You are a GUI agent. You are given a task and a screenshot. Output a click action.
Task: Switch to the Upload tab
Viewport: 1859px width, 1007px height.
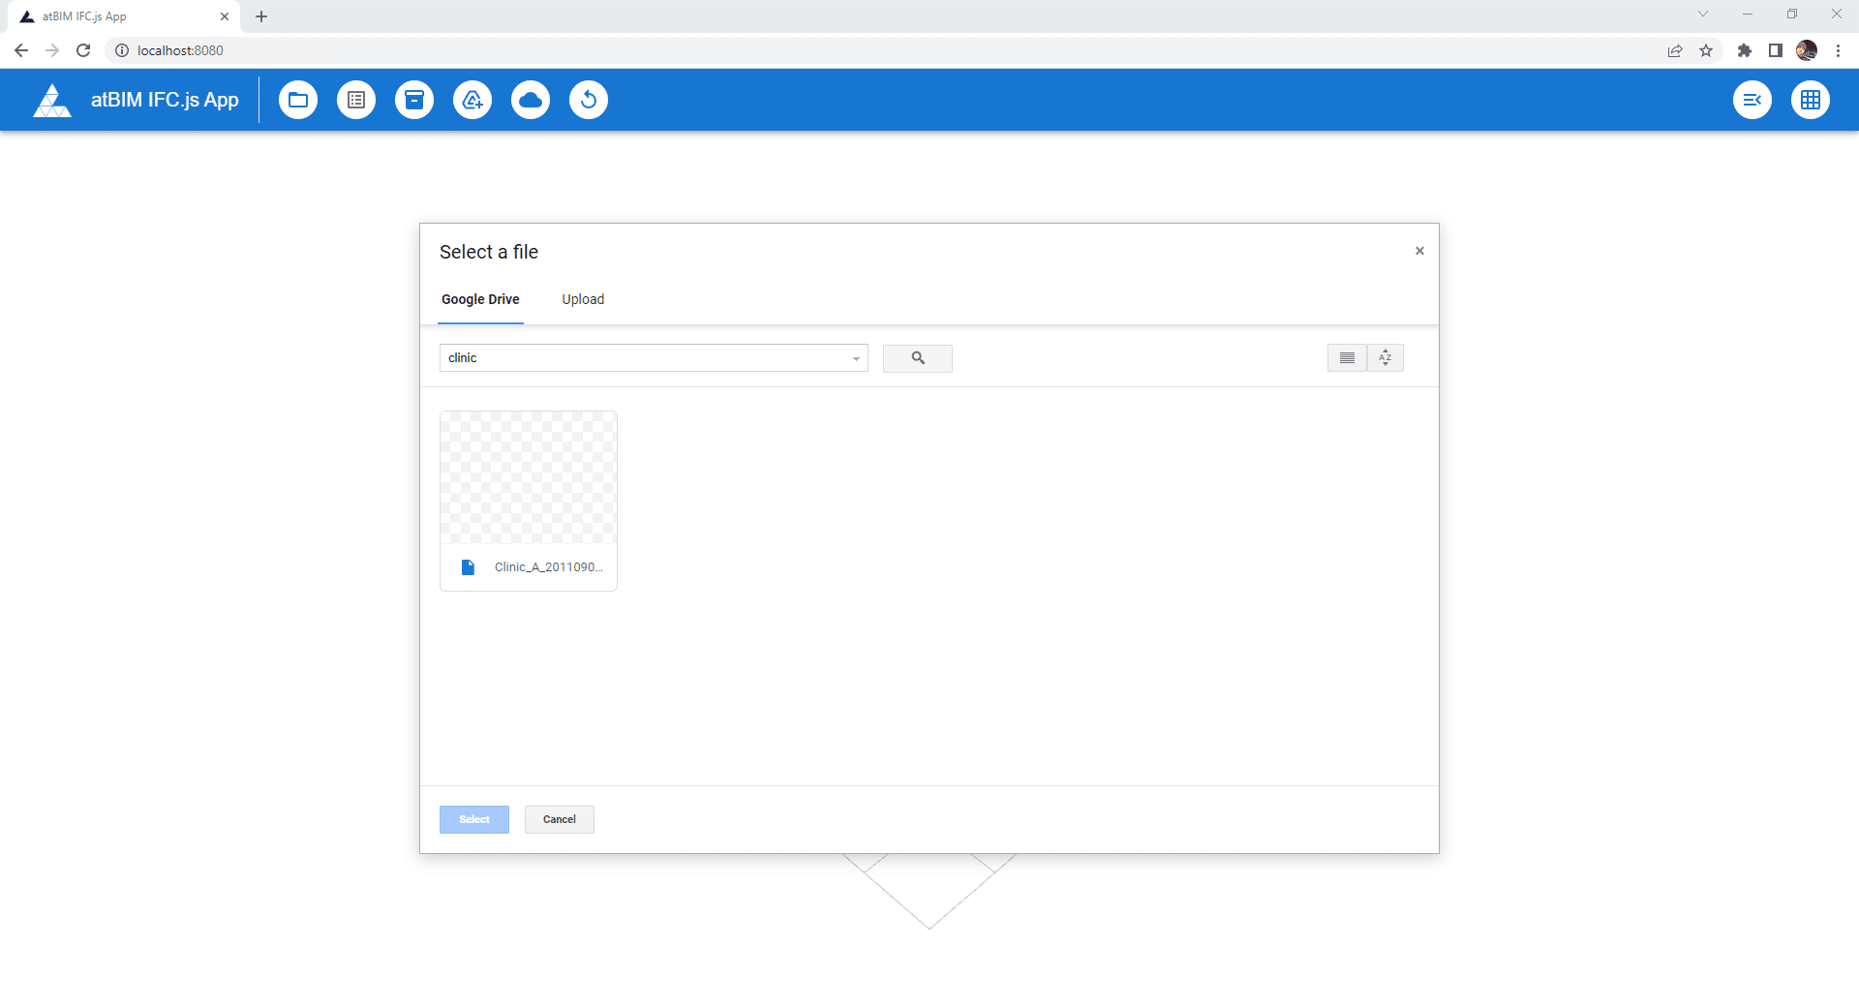click(583, 299)
